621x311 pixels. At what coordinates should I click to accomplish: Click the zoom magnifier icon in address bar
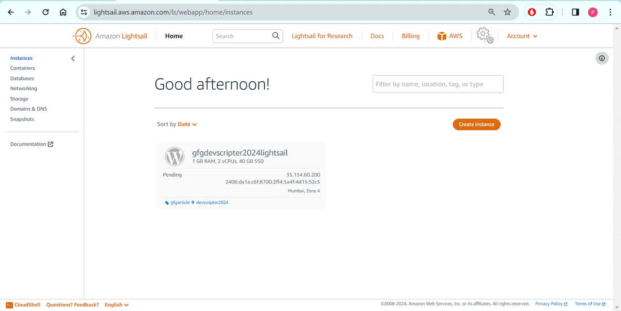point(492,12)
